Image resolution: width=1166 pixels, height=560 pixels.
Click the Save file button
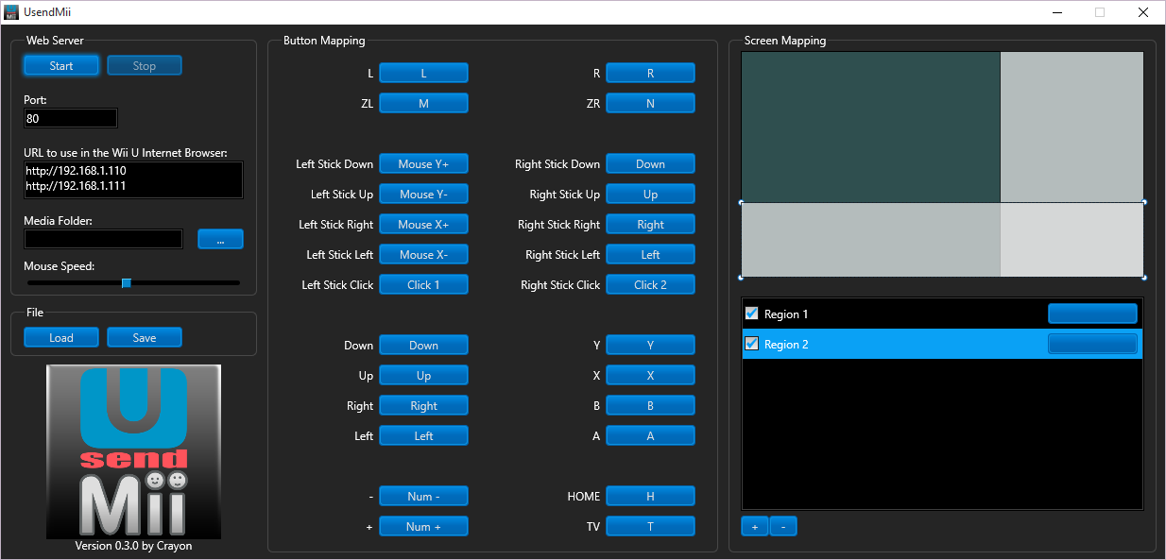(x=145, y=337)
